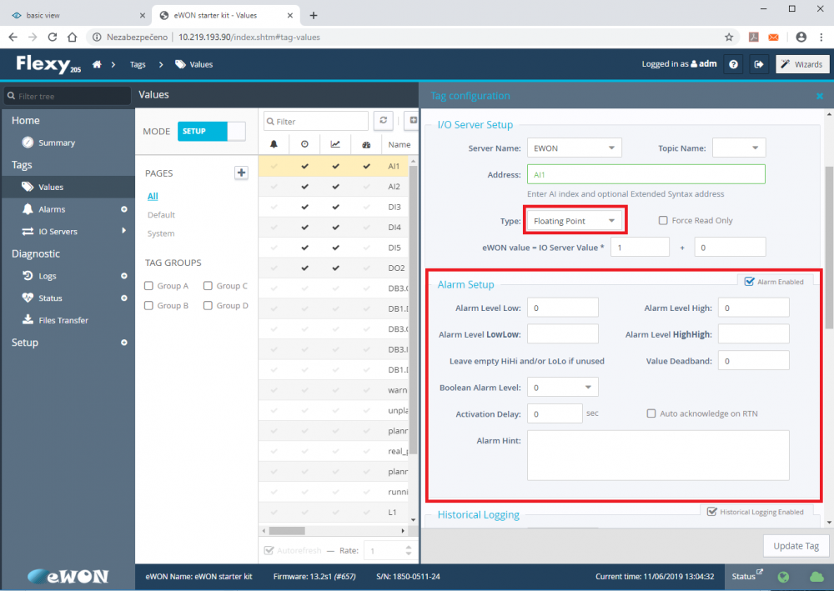This screenshot has height=591, width=834.
Task: Toggle the SETUP mode switch
Action: [212, 131]
